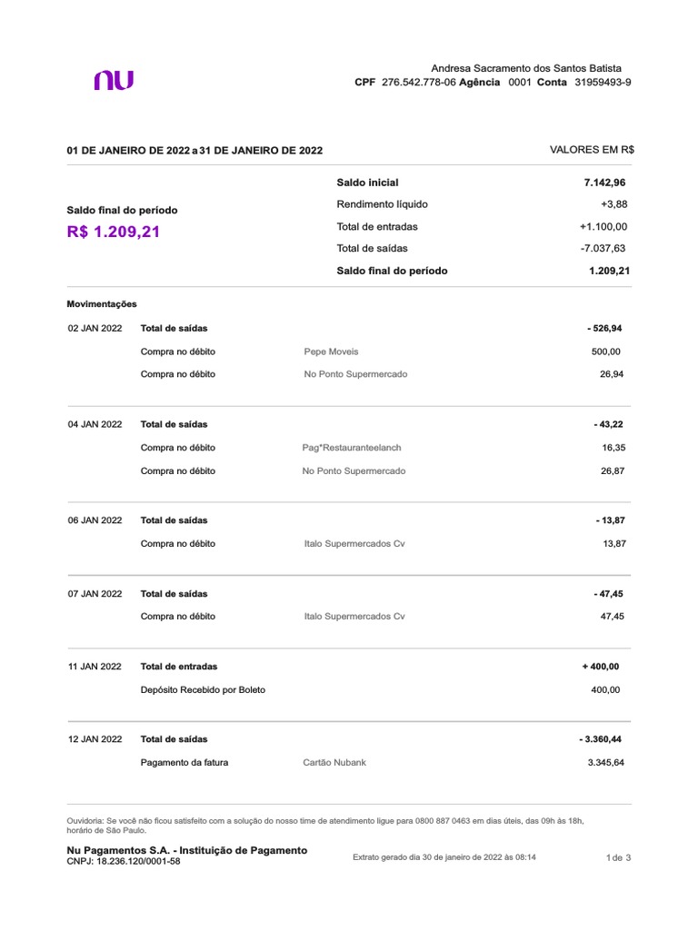Click the Conta number 31959493-9
The height and width of the screenshot is (930, 698).
tap(603, 83)
